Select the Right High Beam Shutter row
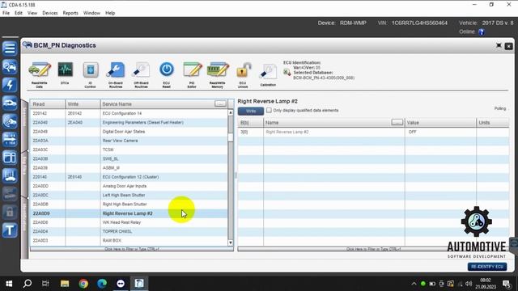This screenshot has height=291, width=518. pyautogui.click(x=129, y=205)
